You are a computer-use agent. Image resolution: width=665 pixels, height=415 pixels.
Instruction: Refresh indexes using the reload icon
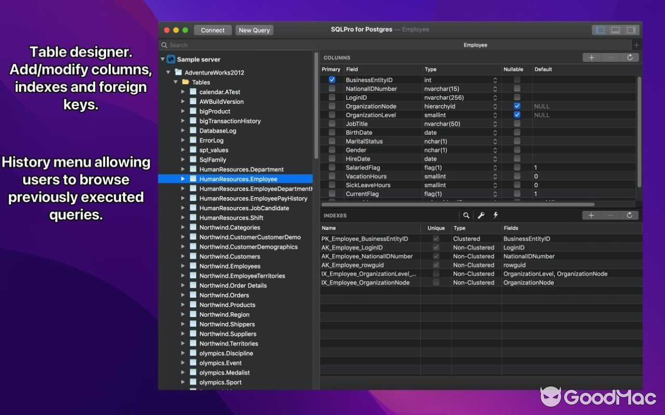630,215
